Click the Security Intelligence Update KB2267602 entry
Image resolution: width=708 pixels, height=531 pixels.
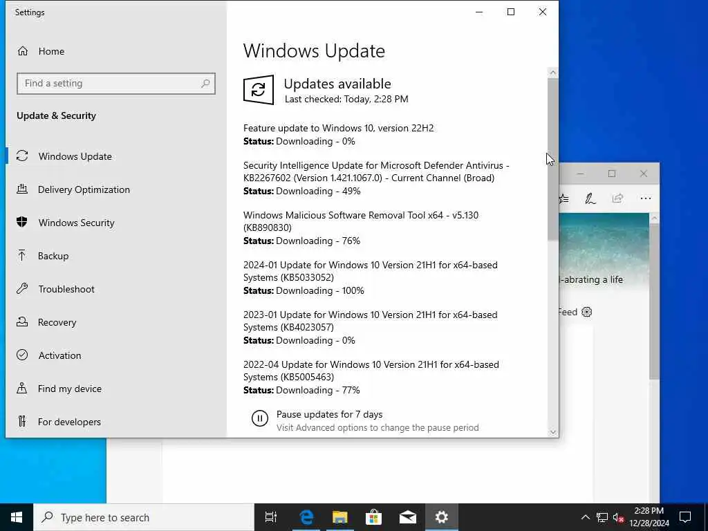376,171
